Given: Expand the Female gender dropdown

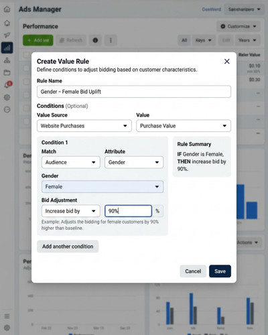Looking at the screenshot, I should [x=103, y=186].
